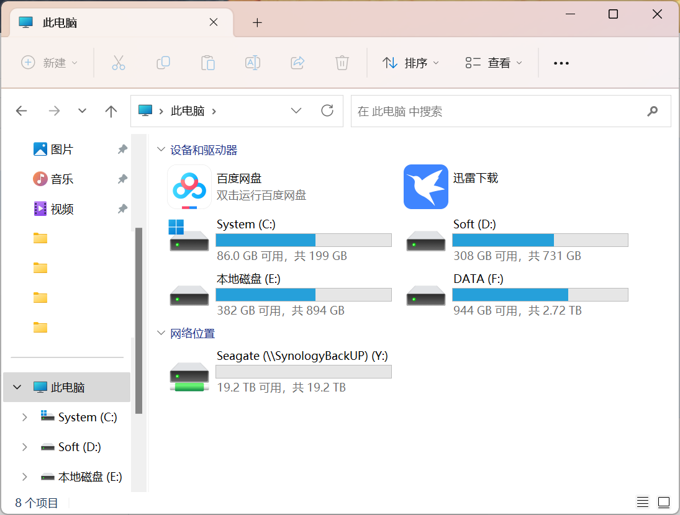Click the Share arrow icon
Viewport: 680px width, 515px height.
coord(297,63)
